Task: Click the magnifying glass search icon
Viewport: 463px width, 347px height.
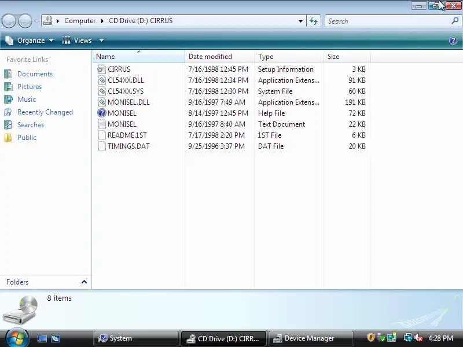Action: [x=455, y=21]
